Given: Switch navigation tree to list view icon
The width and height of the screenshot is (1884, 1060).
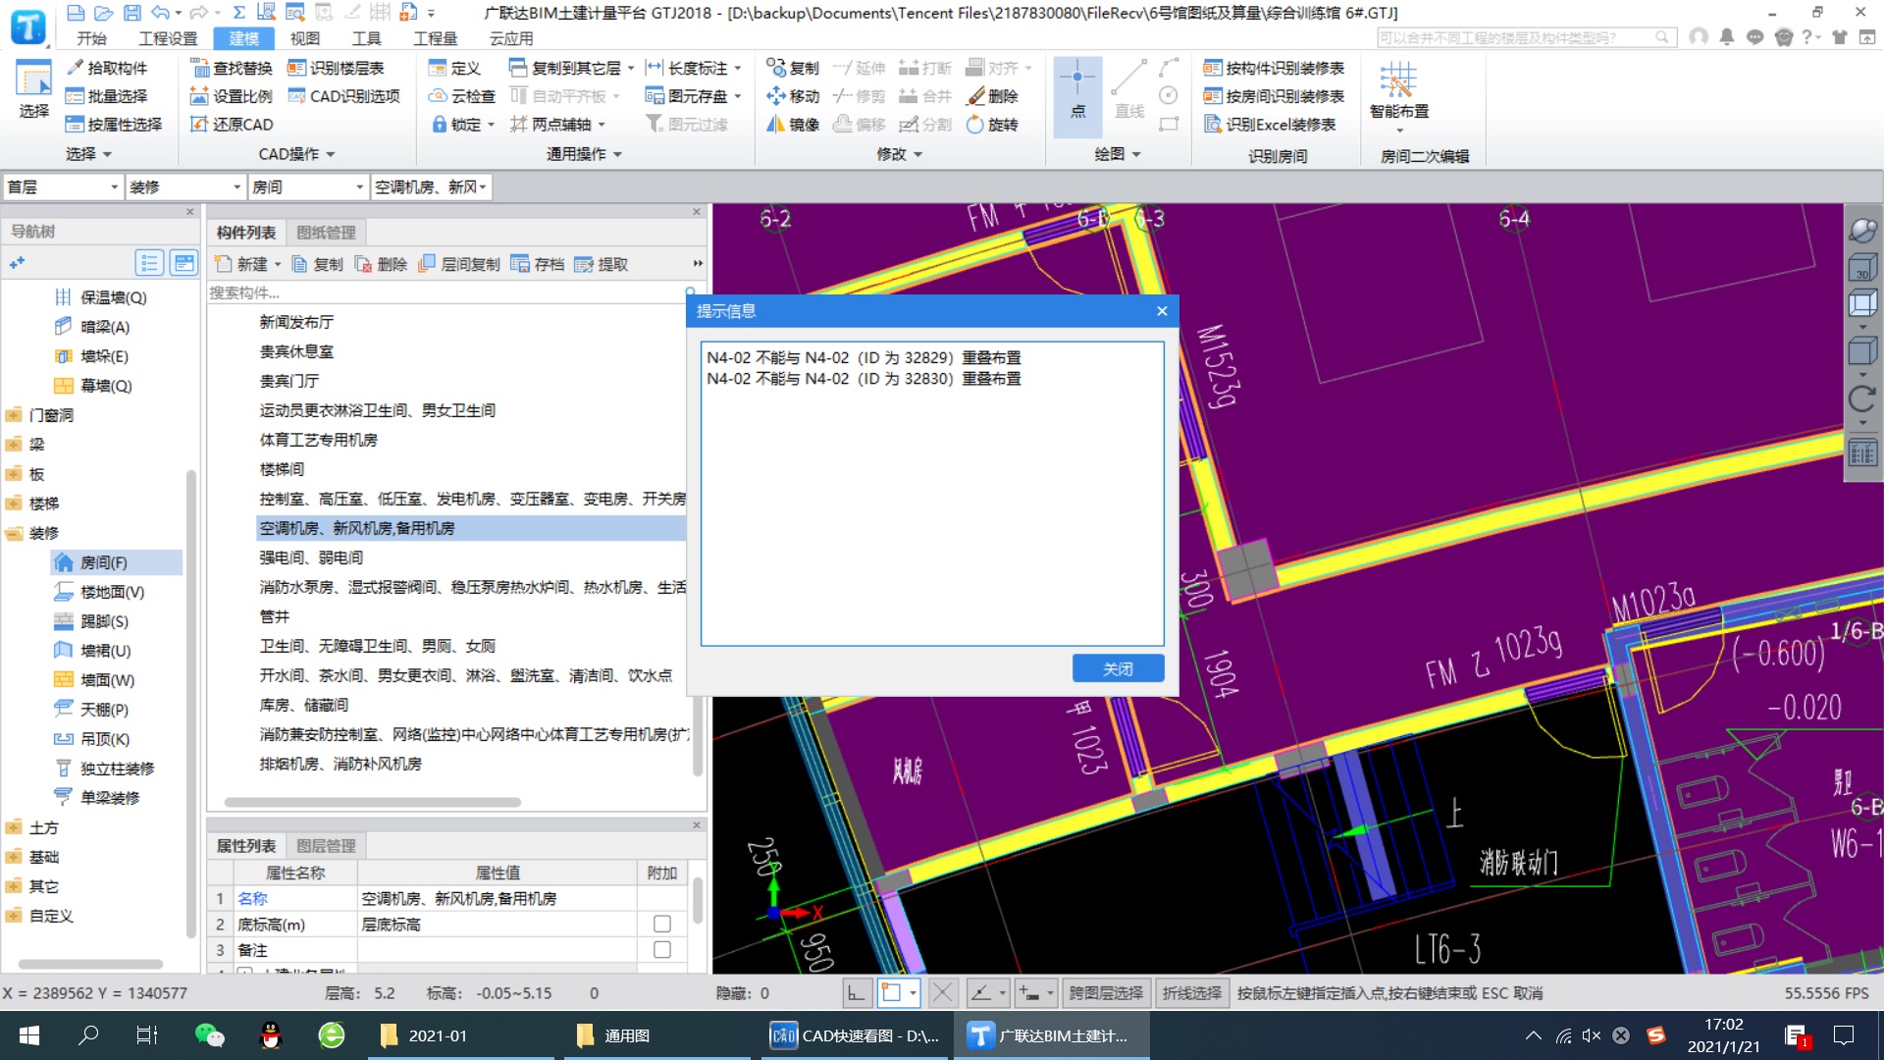Looking at the screenshot, I should tap(149, 263).
